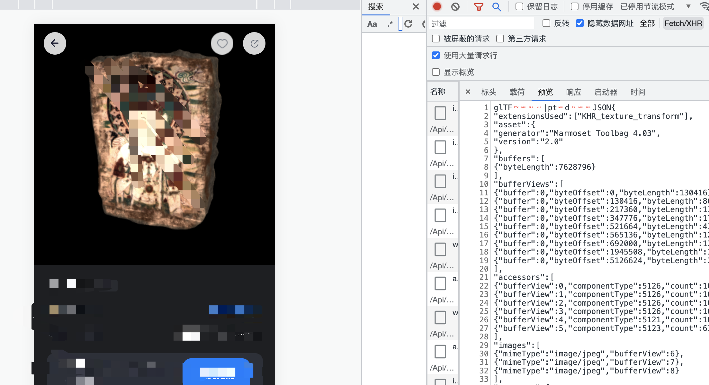
Task: Open the 启动器 tab
Action: pyautogui.click(x=606, y=92)
